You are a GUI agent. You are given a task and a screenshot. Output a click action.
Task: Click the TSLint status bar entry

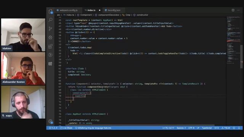point(226,128)
